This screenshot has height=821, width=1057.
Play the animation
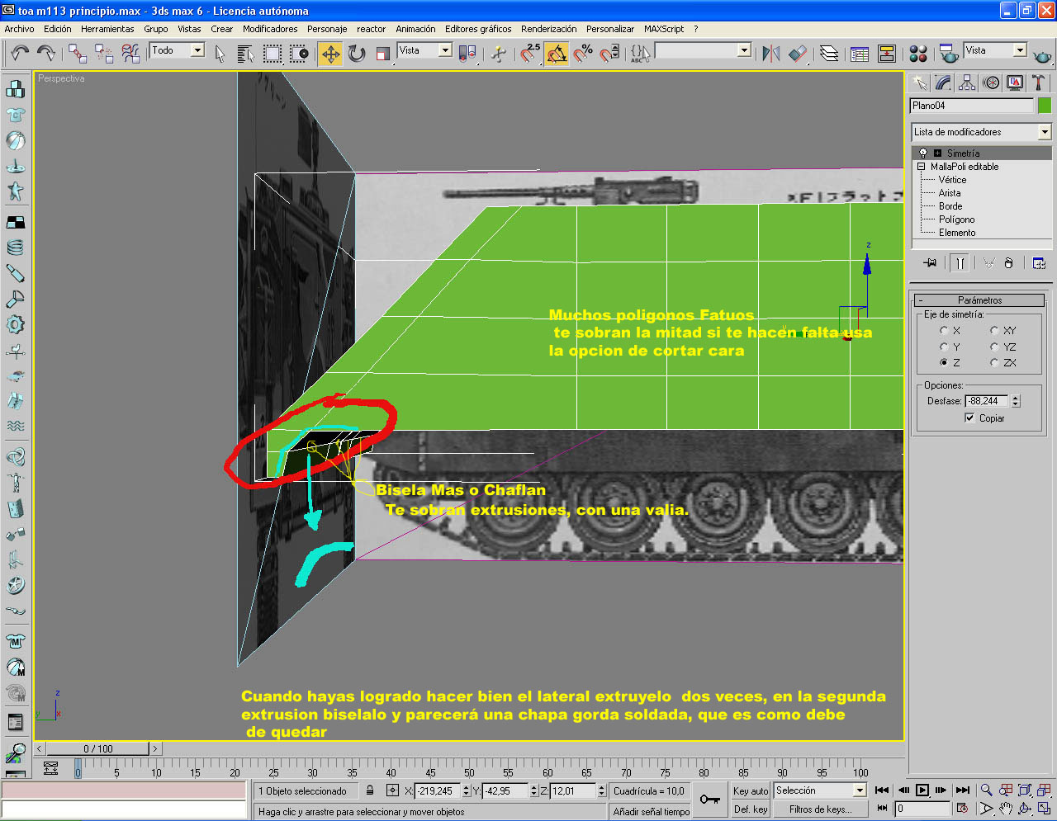[x=922, y=790]
